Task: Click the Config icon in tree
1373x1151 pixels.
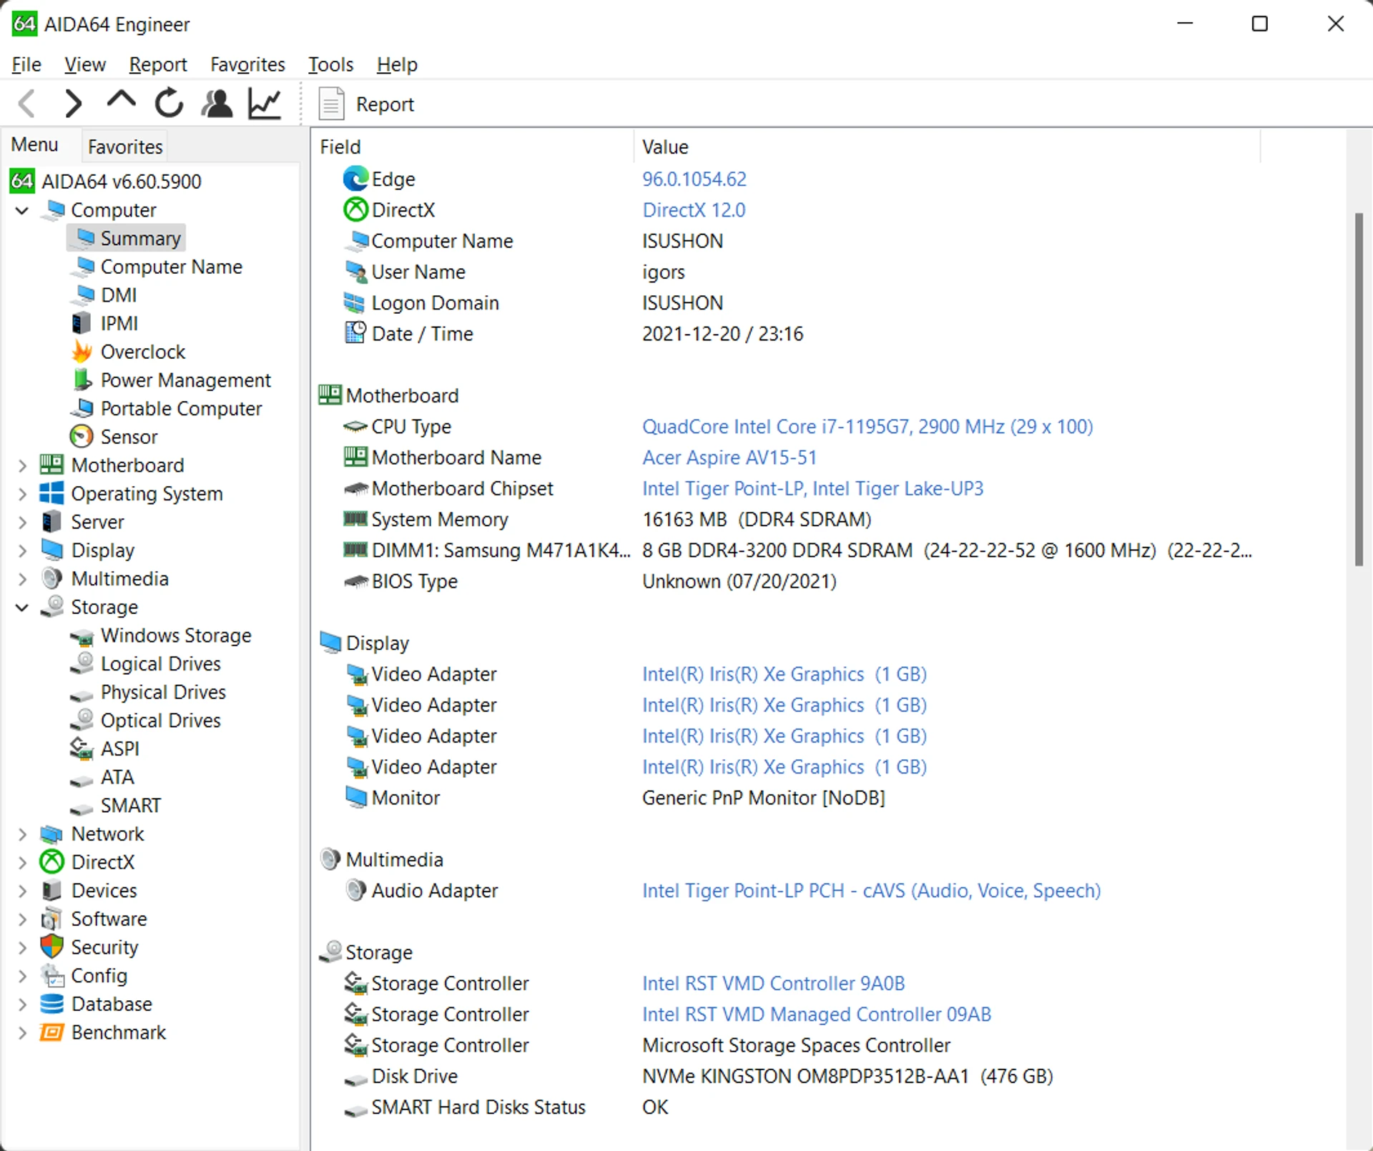Action: (x=52, y=975)
